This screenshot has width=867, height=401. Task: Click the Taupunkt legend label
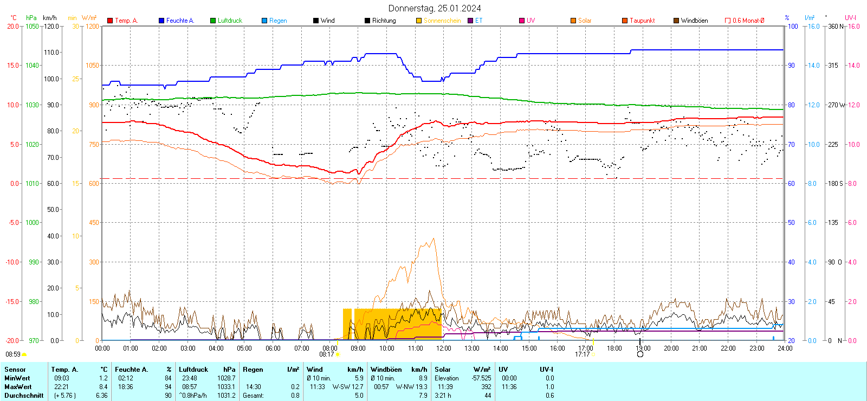[642, 21]
